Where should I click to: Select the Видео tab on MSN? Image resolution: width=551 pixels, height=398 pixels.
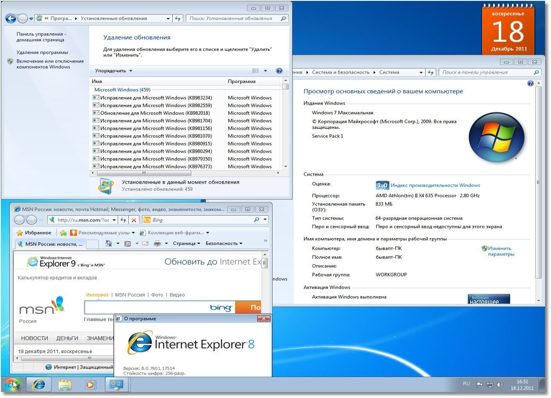click(177, 295)
